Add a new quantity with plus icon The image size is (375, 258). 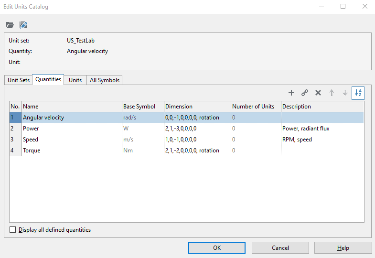point(291,93)
